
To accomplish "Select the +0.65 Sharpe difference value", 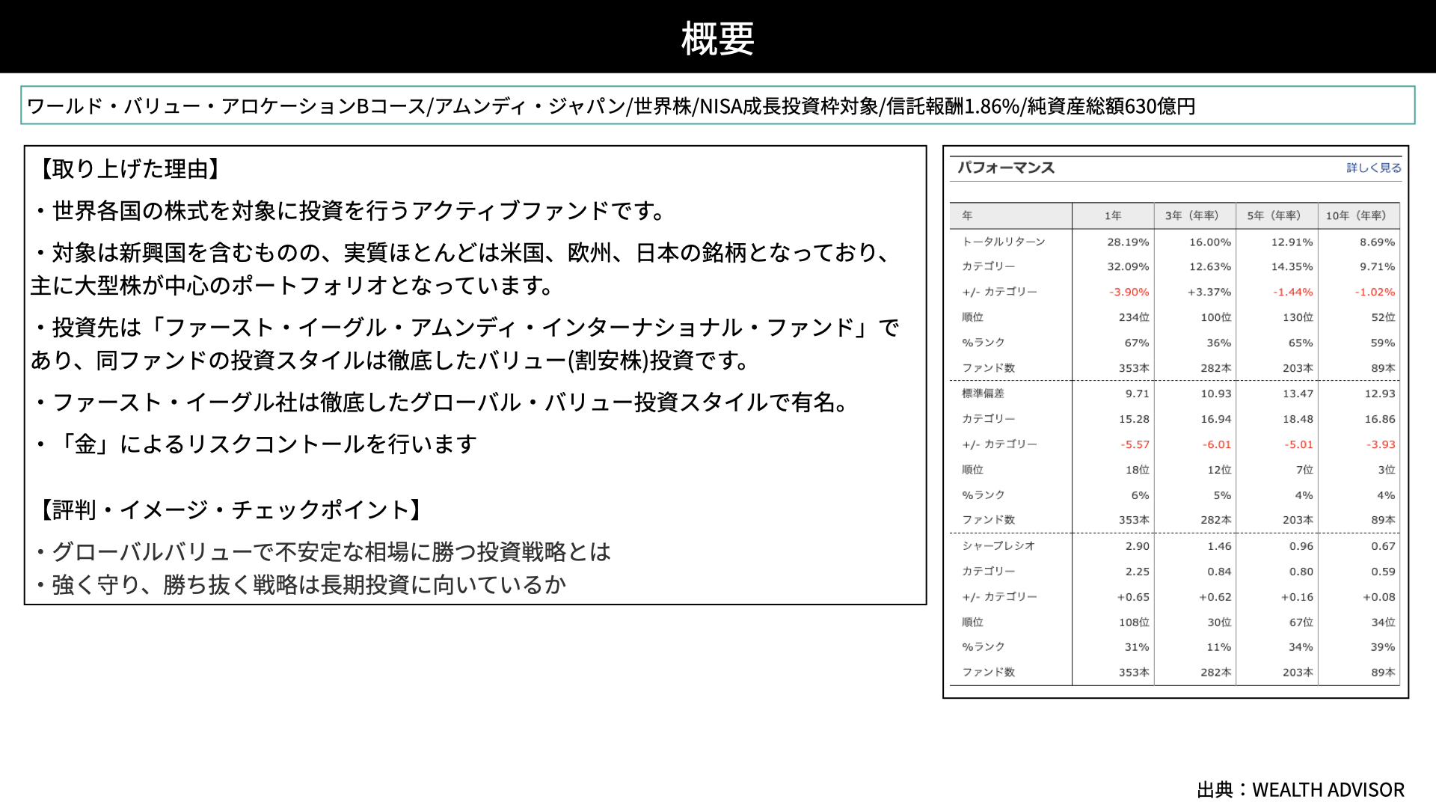I will [x=1133, y=597].
